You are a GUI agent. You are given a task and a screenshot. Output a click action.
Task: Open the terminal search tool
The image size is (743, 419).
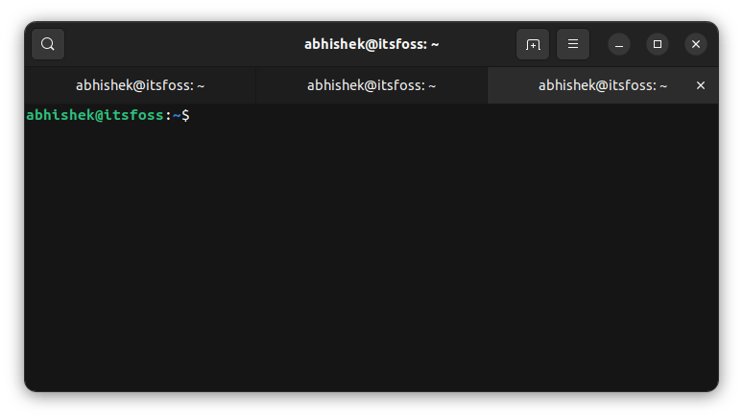pos(48,44)
